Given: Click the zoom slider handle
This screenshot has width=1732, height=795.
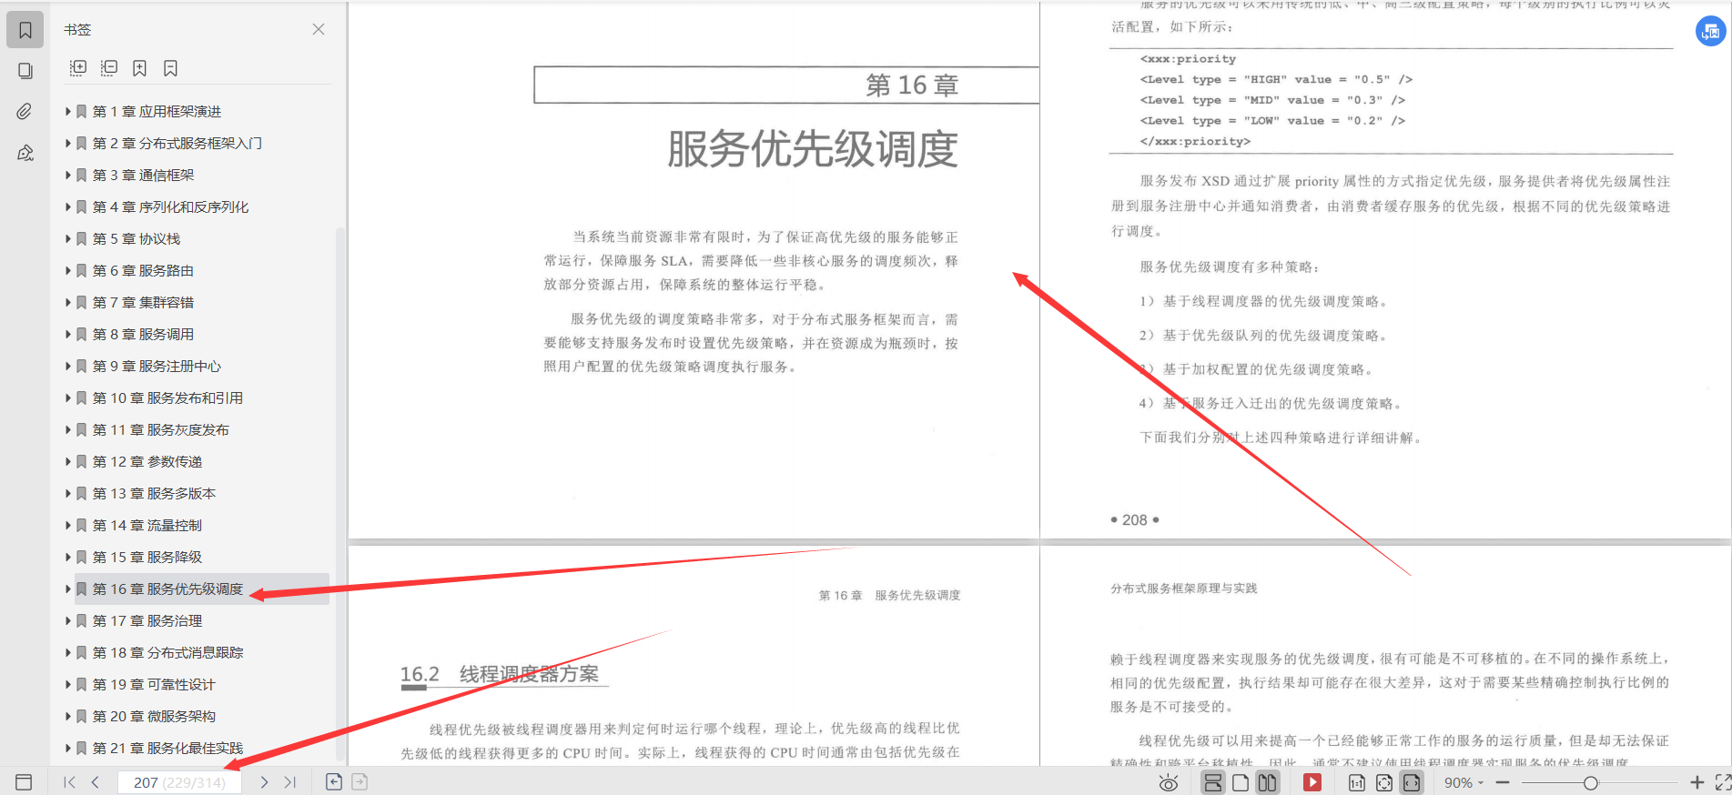Looking at the screenshot, I should pos(1590,782).
